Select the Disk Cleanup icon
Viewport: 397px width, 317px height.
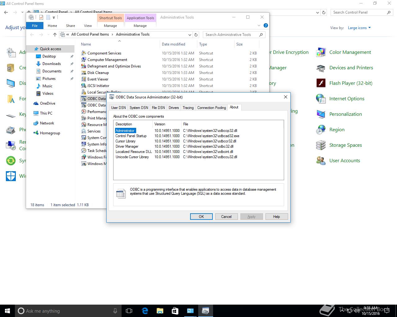point(83,72)
